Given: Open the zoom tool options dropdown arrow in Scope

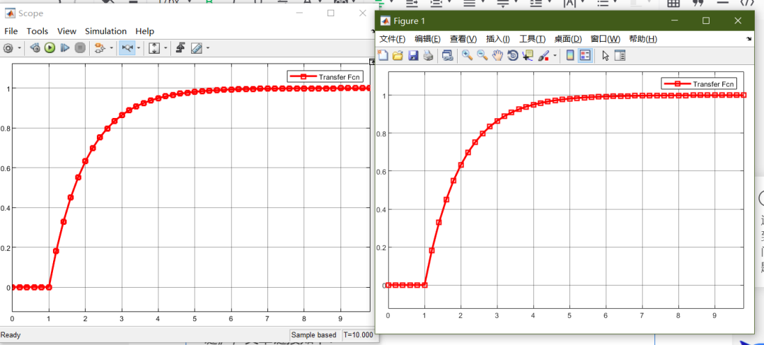Looking at the screenshot, I should coord(139,48).
